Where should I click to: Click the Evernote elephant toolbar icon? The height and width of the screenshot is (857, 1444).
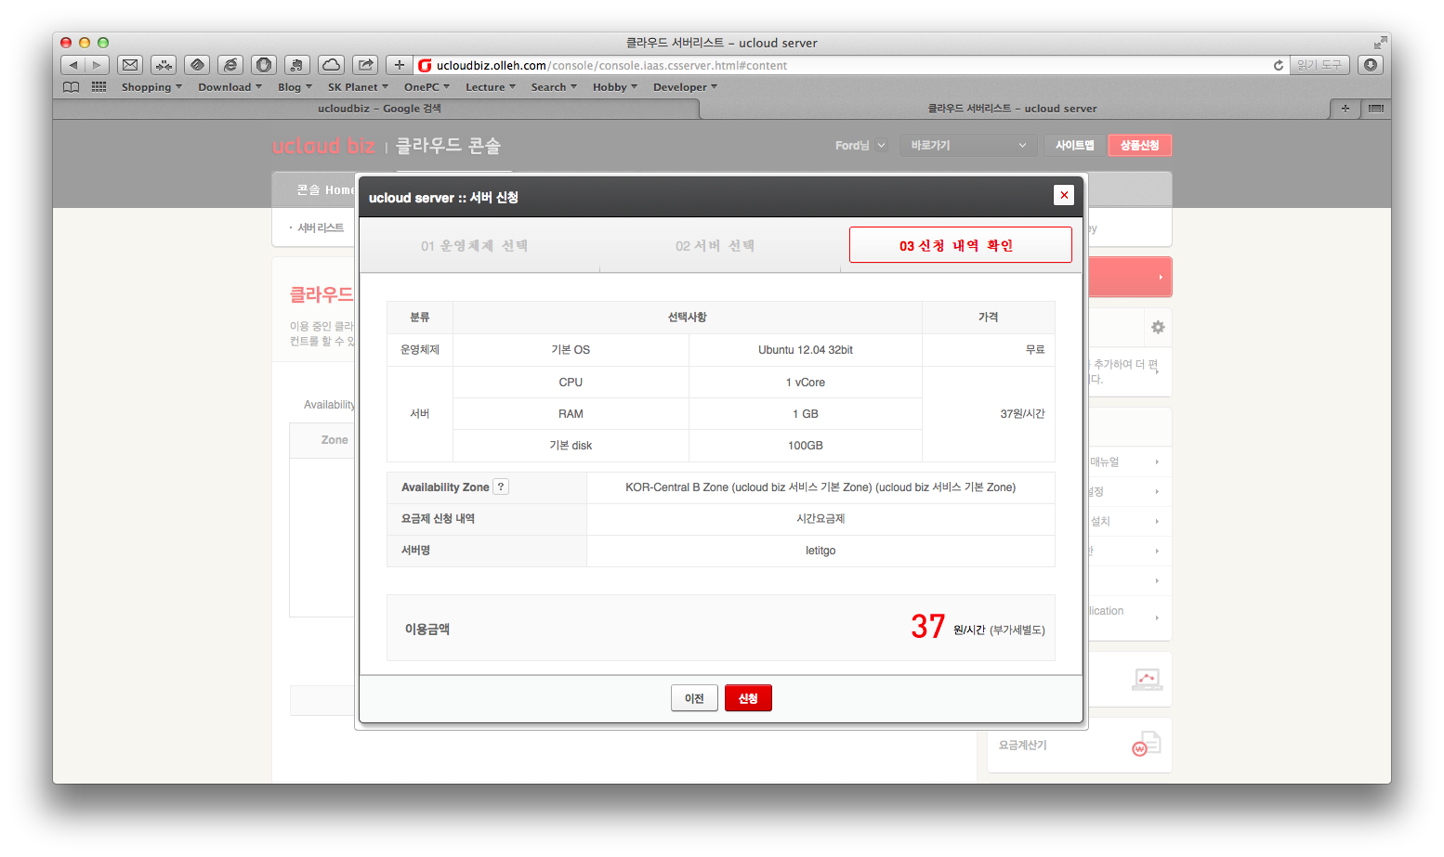coord(297,65)
